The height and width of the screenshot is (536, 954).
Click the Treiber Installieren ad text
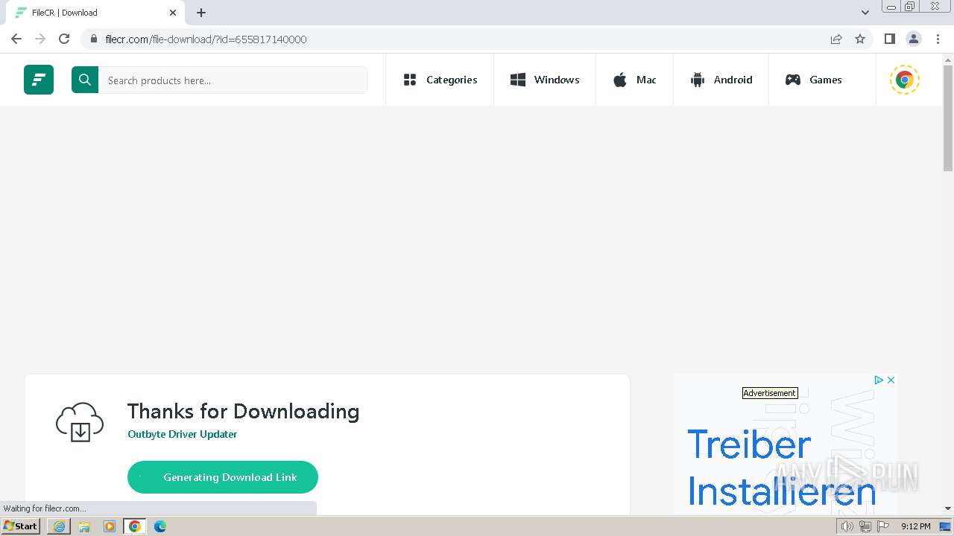[781, 468]
